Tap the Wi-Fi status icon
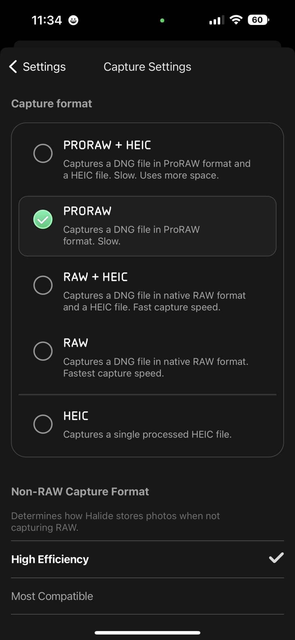The width and height of the screenshot is (295, 640). pyautogui.click(x=236, y=20)
